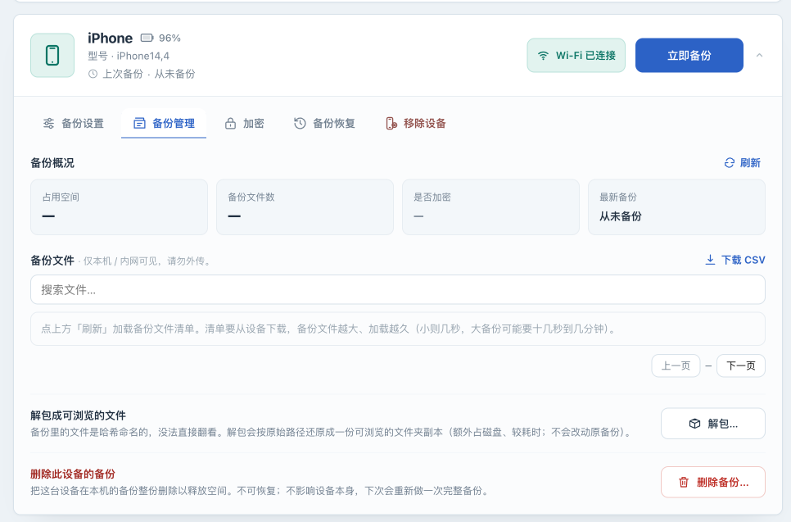Click the clock icon before 上次备份
The width and height of the screenshot is (791, 522).
pyautogui.click(x=93, y=75)
